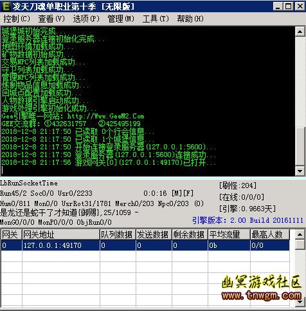Open the 帮助(H) menu
This screenshot has height=311, width=306.
[x=190, y=19]
